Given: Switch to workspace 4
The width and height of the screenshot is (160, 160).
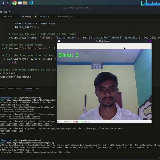Looking at the screenshot, I should pyautogui.click(x=8, y=3).
